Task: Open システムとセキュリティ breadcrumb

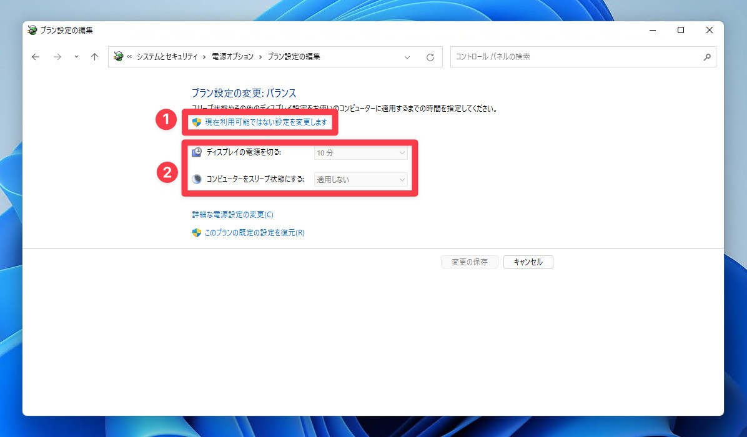Action: [167, 57]
